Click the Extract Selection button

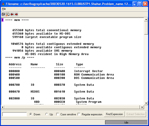coord(136,114)
